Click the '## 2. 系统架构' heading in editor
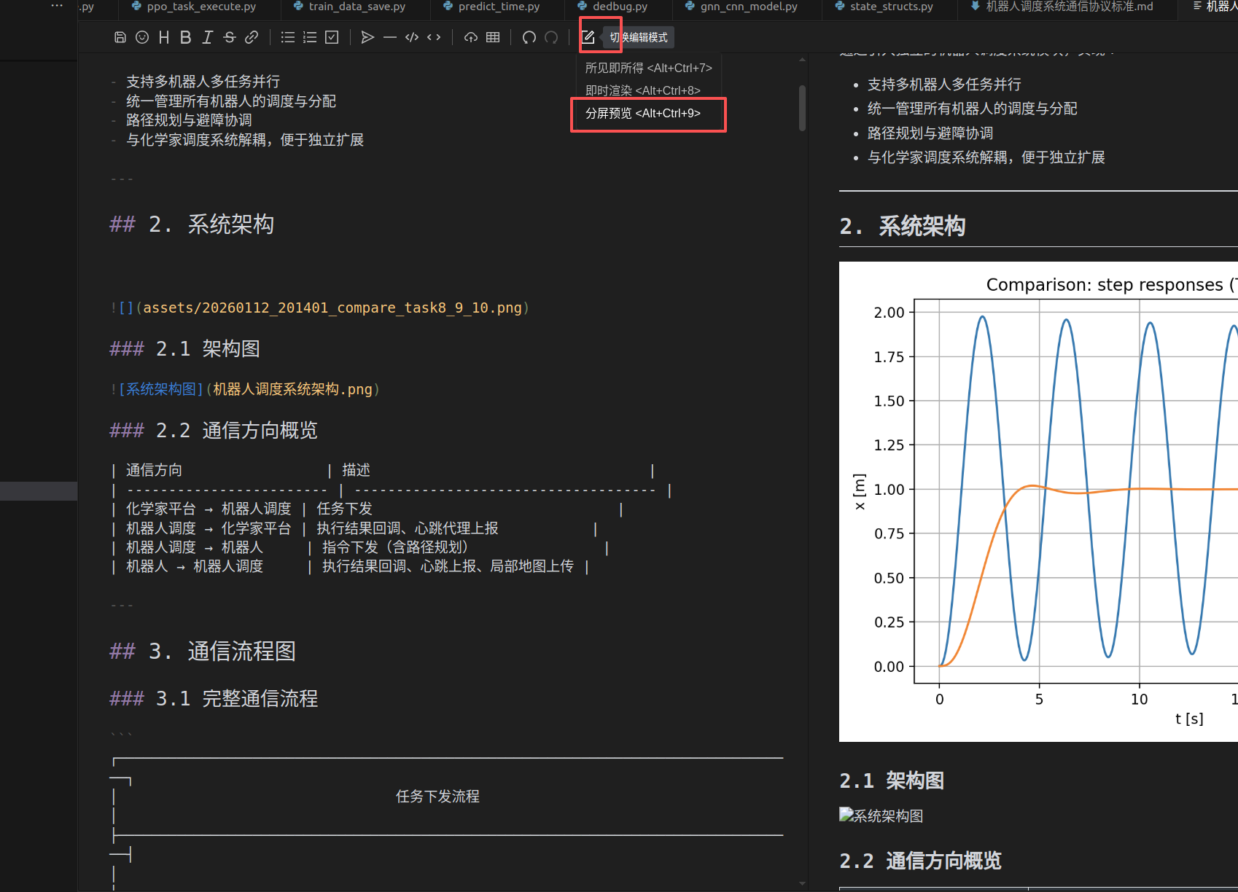The width and height of the screenshot is (1238, 892). pos(192,224)
